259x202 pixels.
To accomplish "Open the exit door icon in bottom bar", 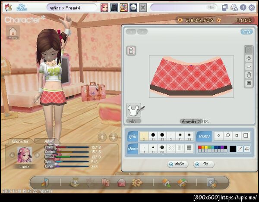I will pos(45,182).
